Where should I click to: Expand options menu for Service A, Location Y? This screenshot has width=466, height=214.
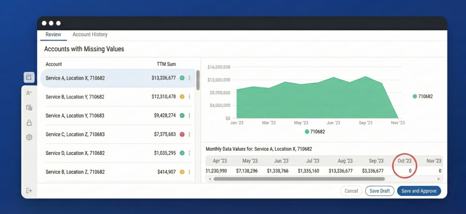[189, 116]
